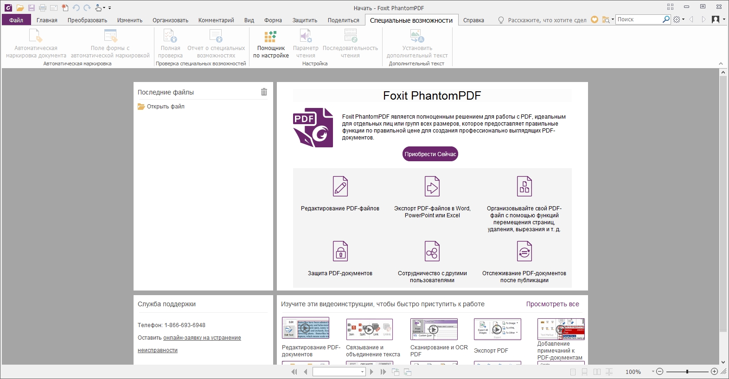The width and height of the screenshot is (729, 379).
Task: Go to next page arrow in status bar
Action: (x=371, y=372)
